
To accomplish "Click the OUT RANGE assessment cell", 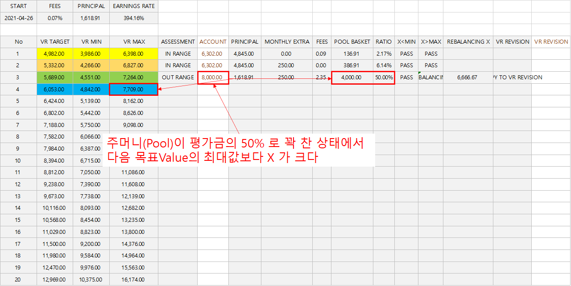I will 178,78.
